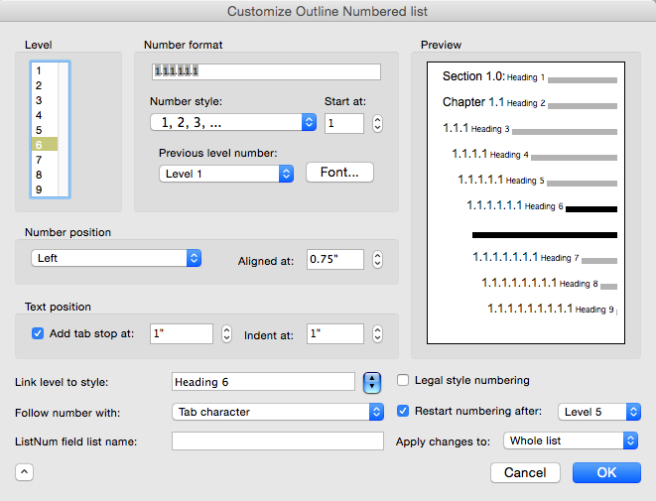Collapse the dialog with the chevron button
Image resolution: width=656 pixels, height=501 pixels.
coord(24,472)
